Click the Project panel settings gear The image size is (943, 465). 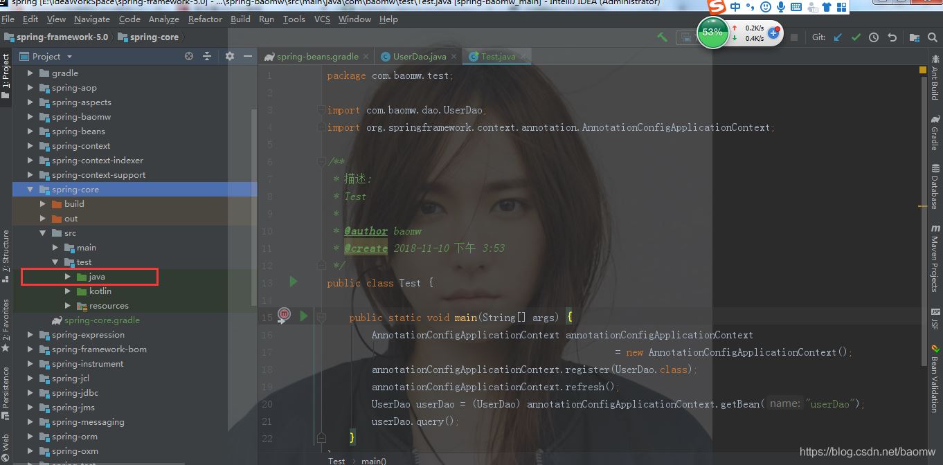[230, 56]
